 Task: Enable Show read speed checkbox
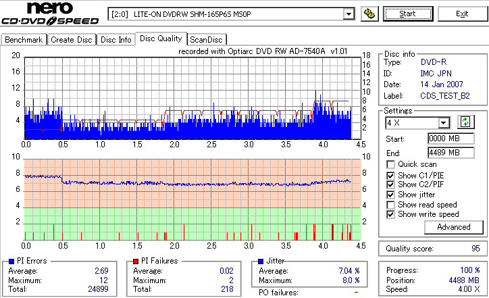(x=390, y=205)
